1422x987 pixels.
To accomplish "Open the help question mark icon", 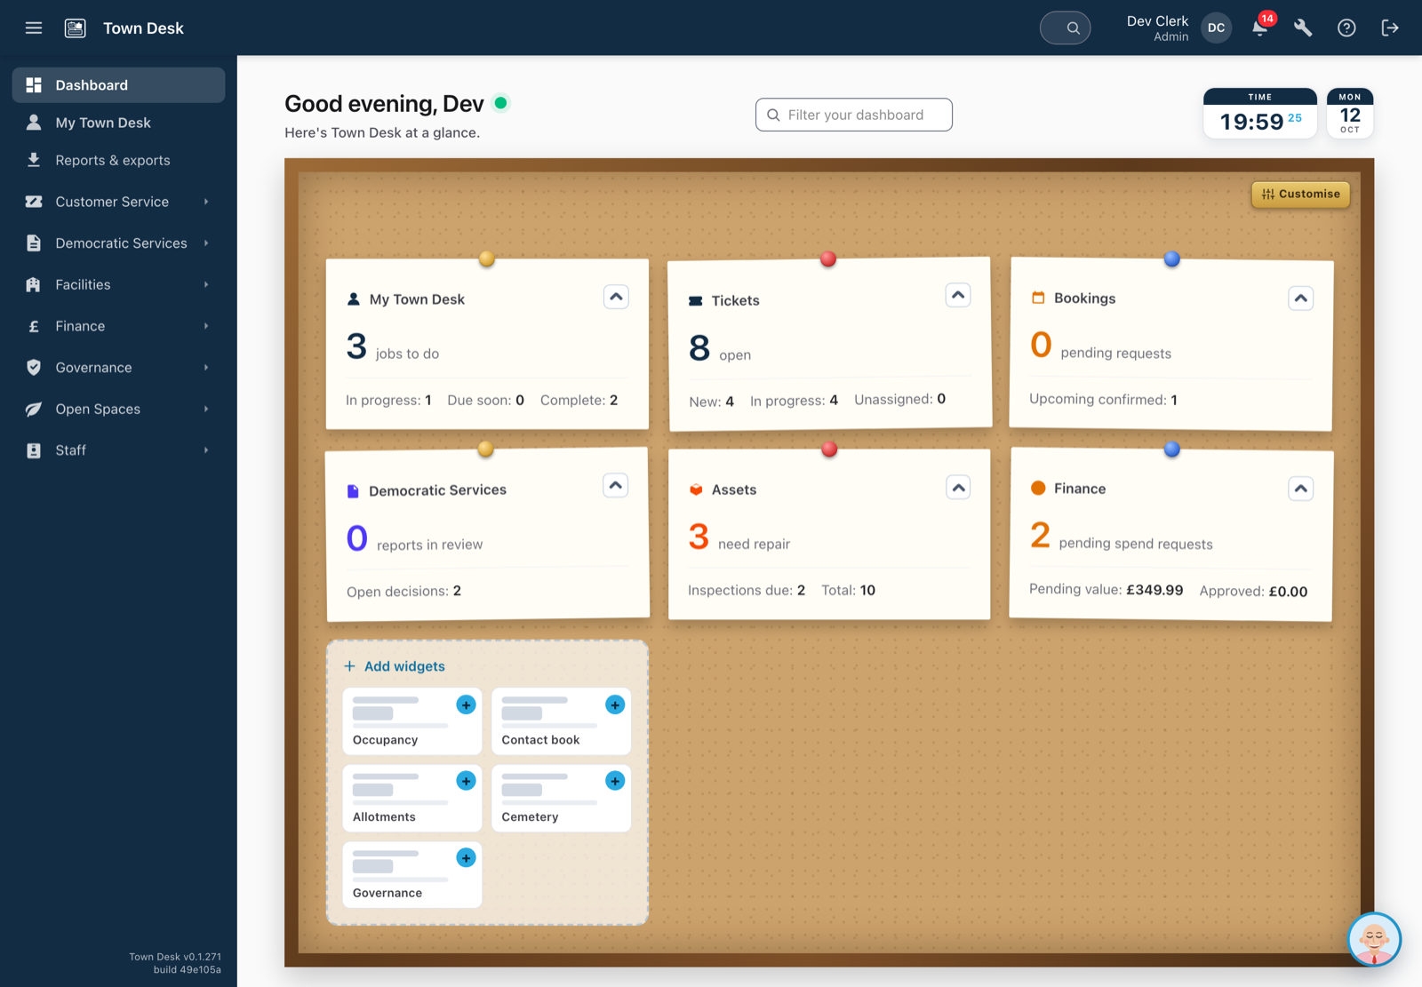I will 1346,28.
